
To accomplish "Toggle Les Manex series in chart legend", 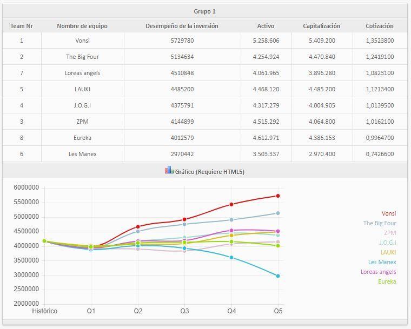I will [x=383, y=262].
